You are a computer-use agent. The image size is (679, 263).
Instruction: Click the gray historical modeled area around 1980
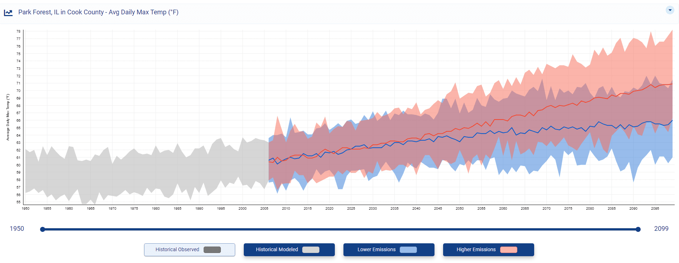[156, 172]
